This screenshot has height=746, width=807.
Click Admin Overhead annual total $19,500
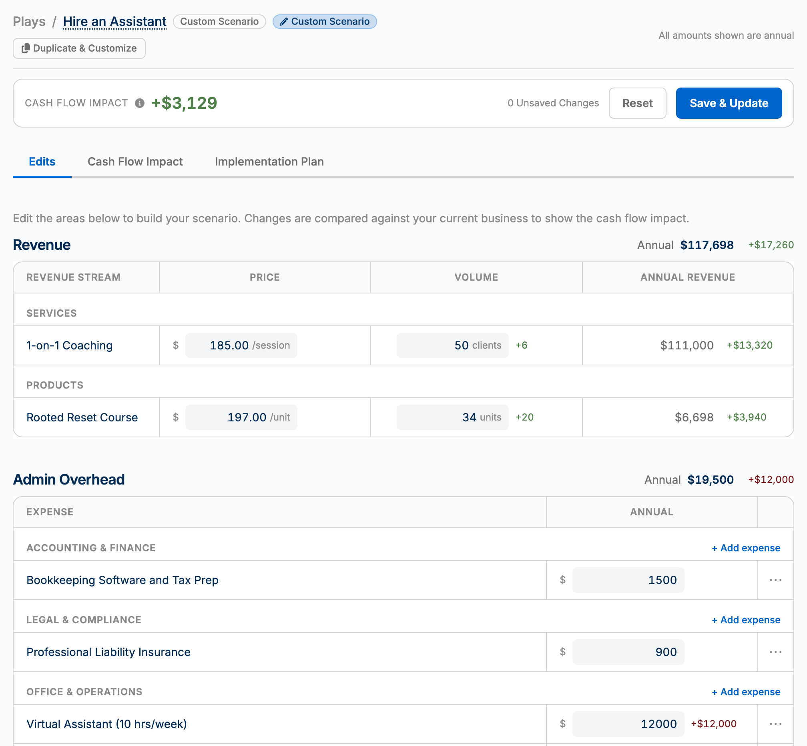(711, 480)
